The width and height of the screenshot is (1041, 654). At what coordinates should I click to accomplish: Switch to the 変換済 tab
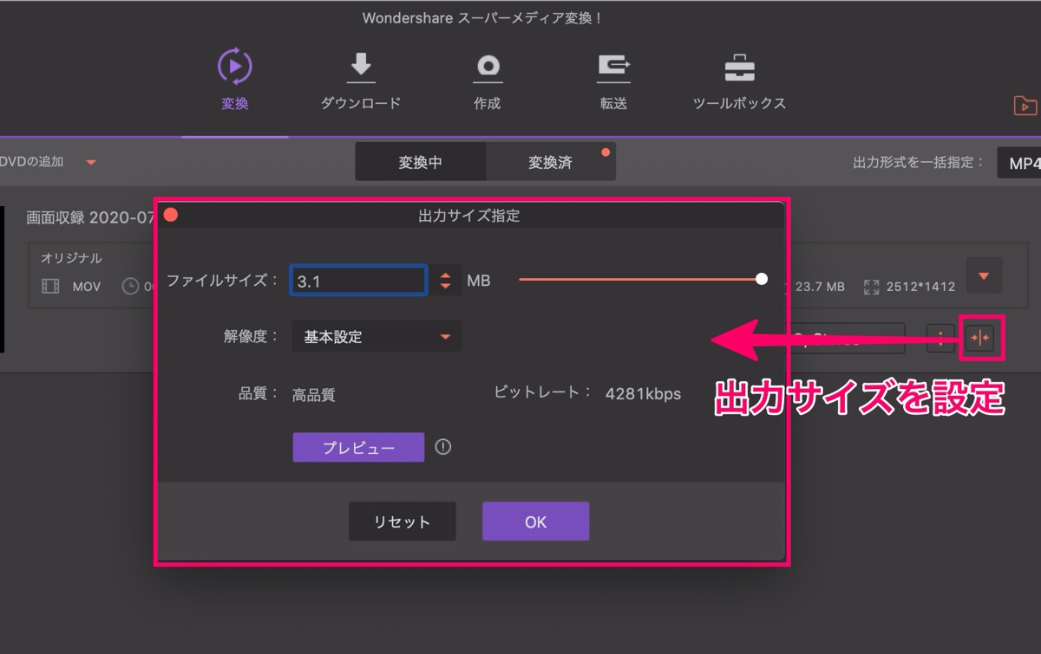click(551, 162)
